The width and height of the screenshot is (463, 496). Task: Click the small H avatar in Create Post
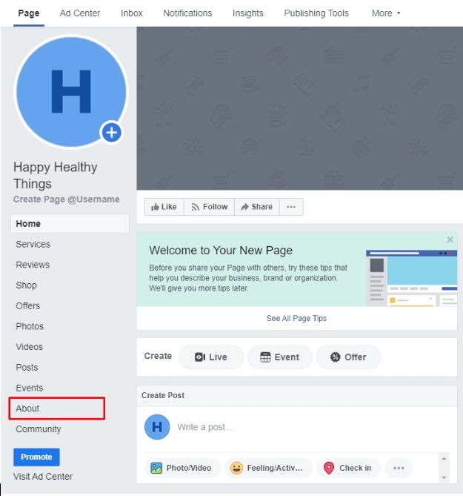pos(157,427)
